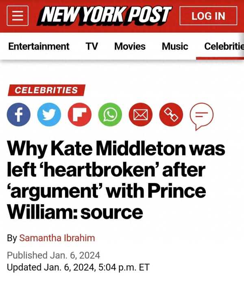Click the red CELEBRITIES category tag

tap(46, 90)
